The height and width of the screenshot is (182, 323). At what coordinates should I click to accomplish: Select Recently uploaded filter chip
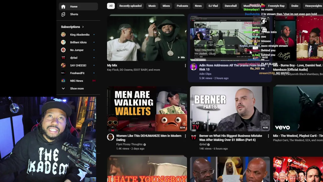[x=130, y=6]
